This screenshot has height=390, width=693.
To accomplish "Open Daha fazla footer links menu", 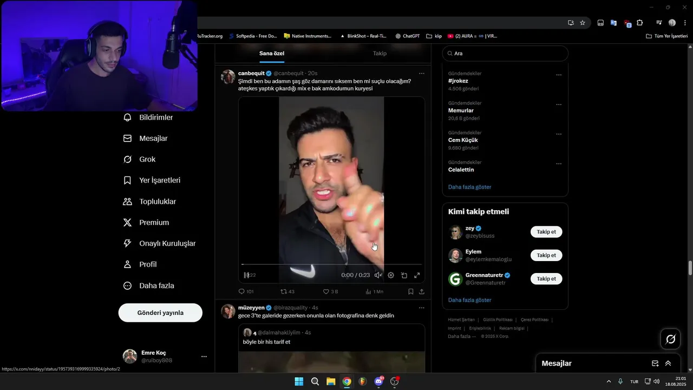I will [462, 336].
